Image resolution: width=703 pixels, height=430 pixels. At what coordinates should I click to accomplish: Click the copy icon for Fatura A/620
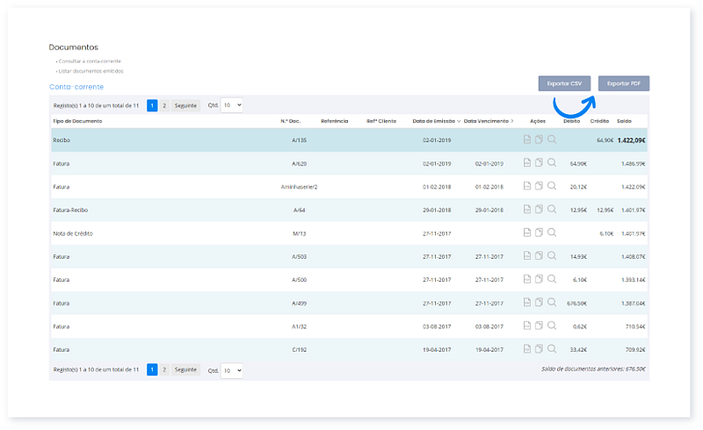[x=539, y=163]
